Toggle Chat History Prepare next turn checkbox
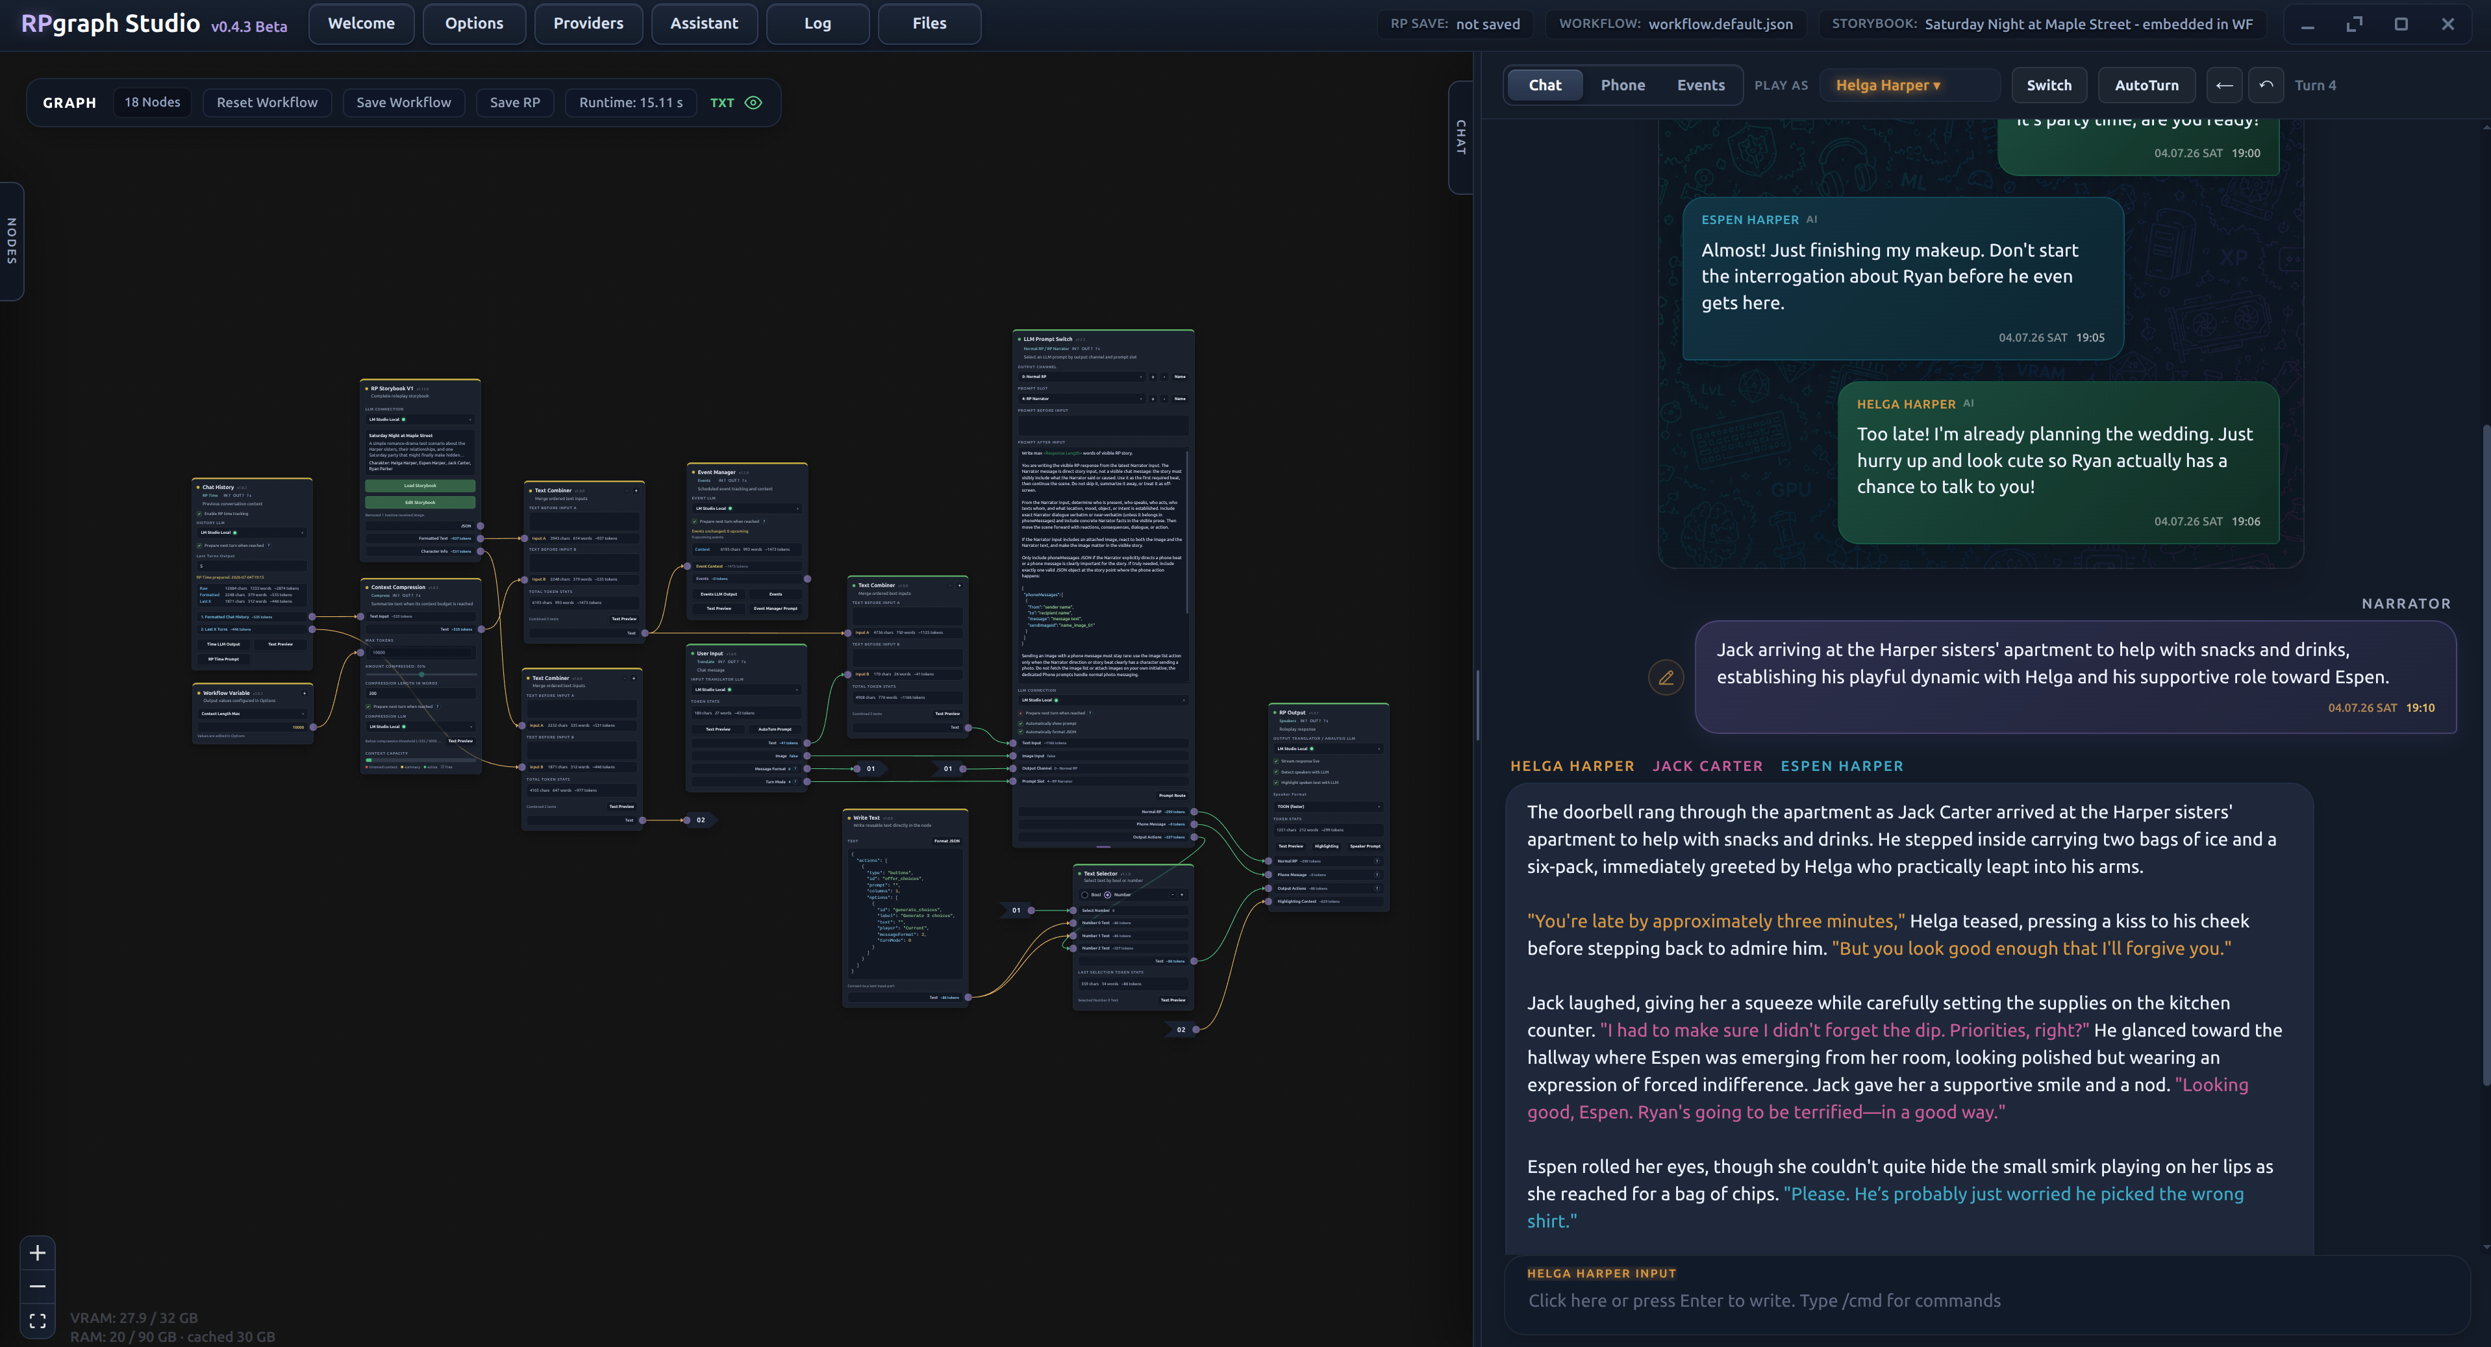This screenshot has height=1347, width=2491. (199, 546)
